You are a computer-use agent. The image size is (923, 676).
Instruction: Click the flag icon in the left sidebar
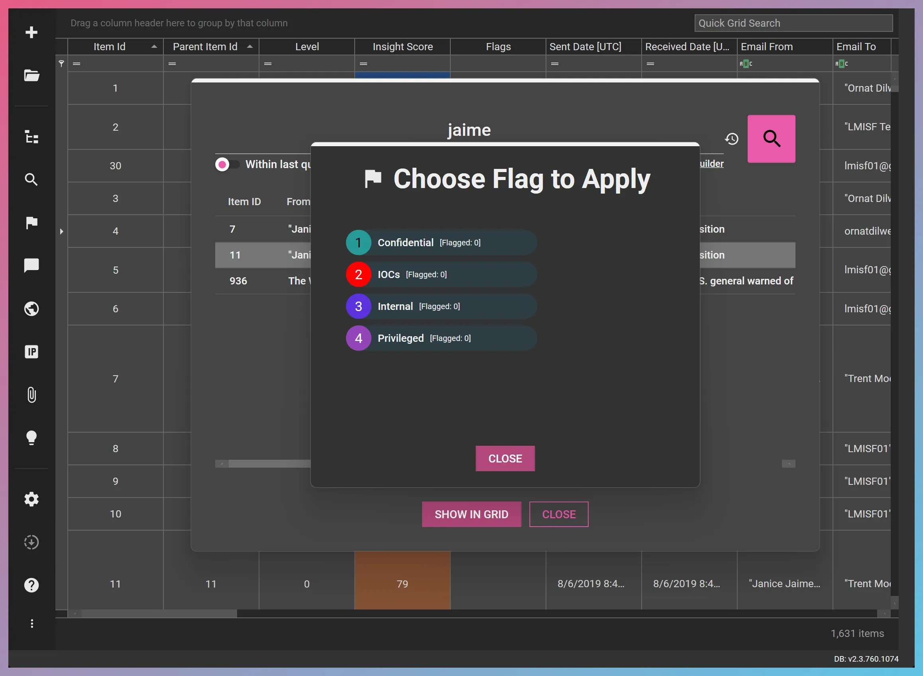(x=31, y=223)
